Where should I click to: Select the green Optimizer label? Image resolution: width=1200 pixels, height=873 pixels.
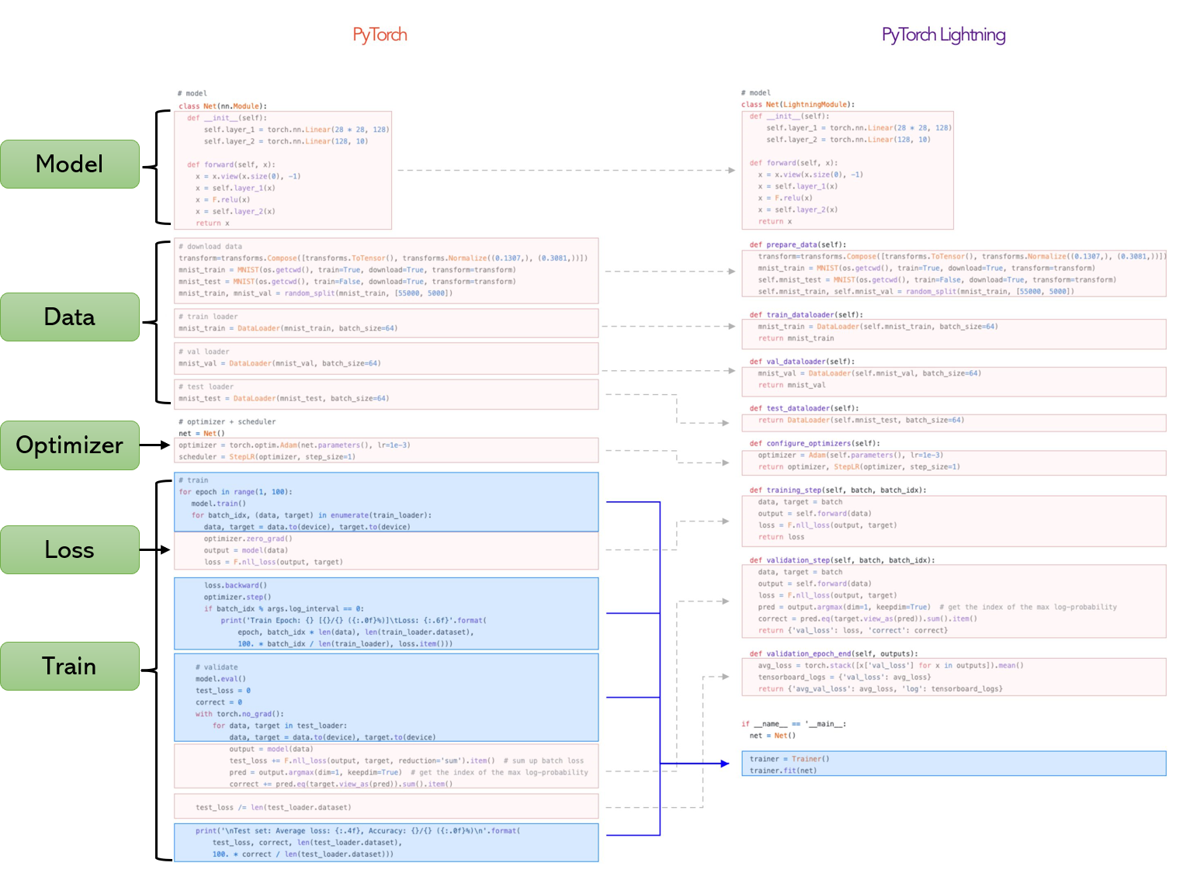pos(70,445)
